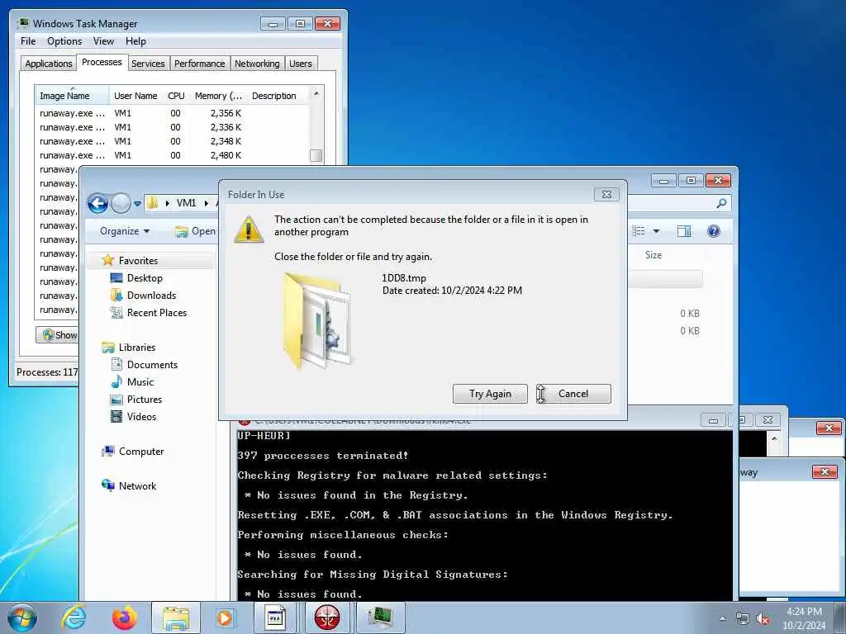This screenshot has width=846, height=634.
Task: Click Explorer help question mark icon
Action: 713,231
